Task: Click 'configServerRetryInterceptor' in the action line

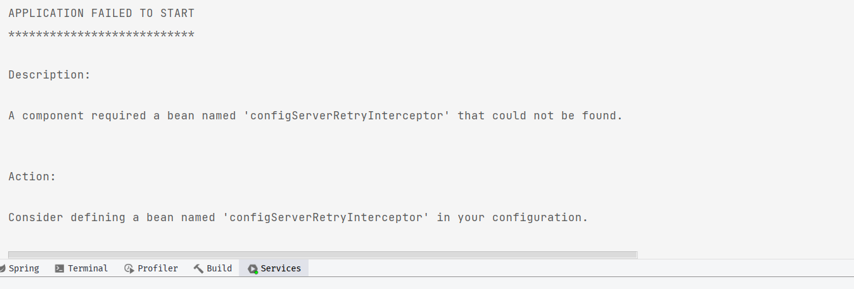Action: click(x=326, y=217)
